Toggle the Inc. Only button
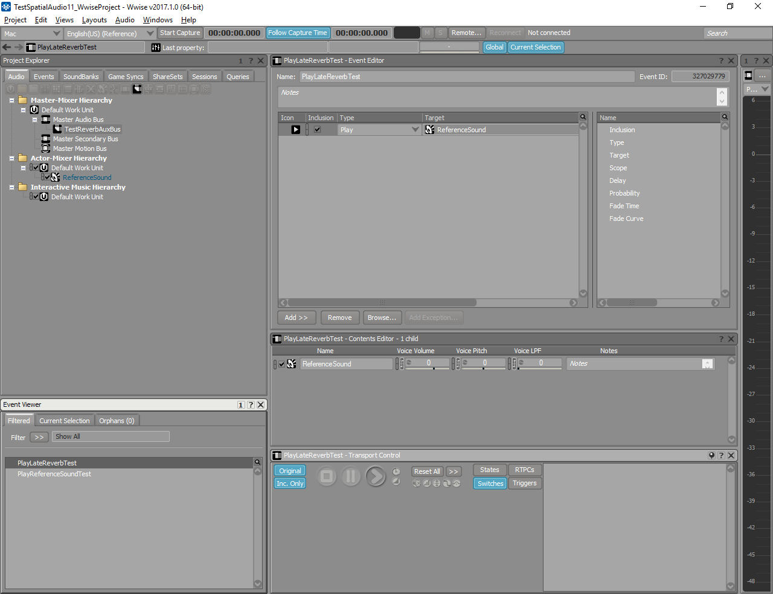This screenshot has width=773, height=594. (x=290, y=484)
